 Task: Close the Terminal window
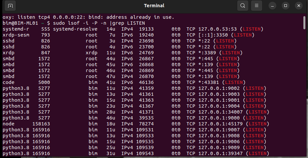(298, 6)
